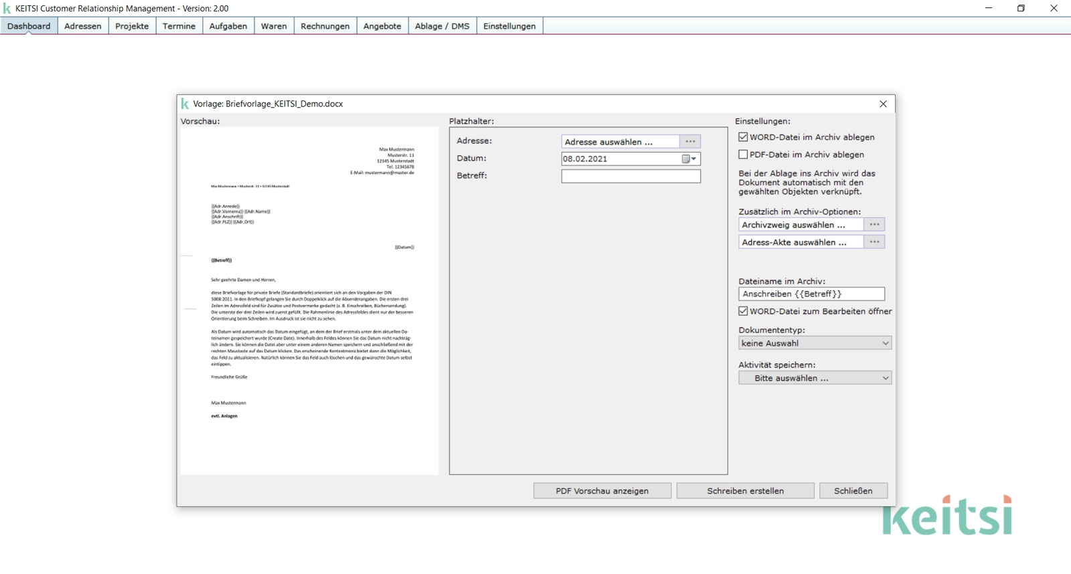The width and height of the screenshot is (1071, 574).
Task: Click the ellipsis button beside Adresse auswählen
Action: (x=690, y=141)
